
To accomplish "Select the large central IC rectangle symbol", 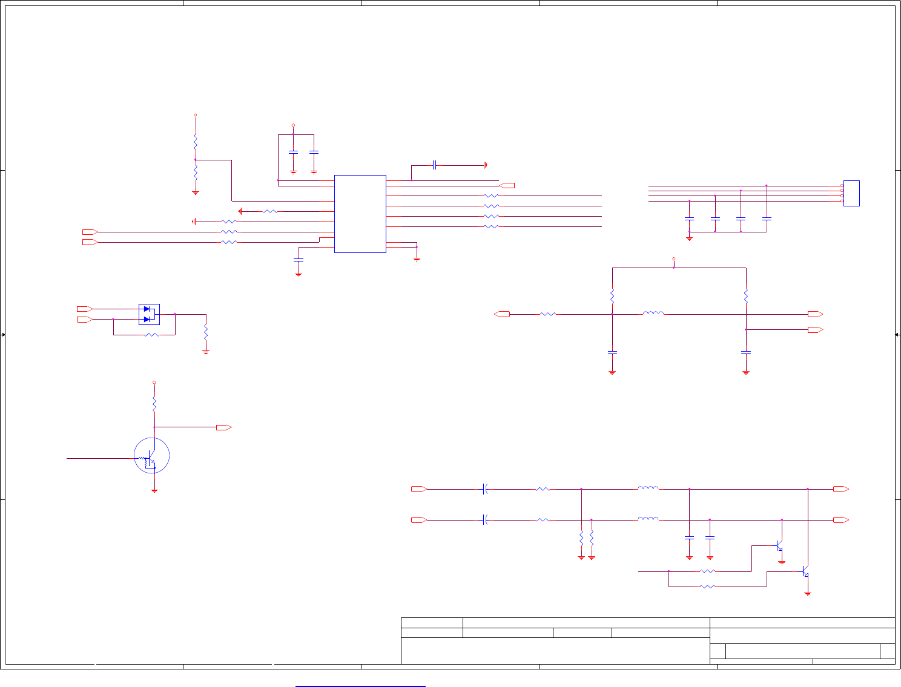I will click(x=360, y=214).
